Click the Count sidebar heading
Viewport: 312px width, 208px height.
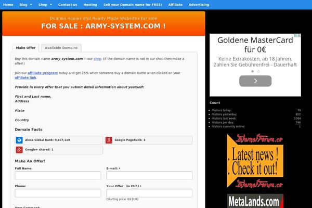click(215, 103)
